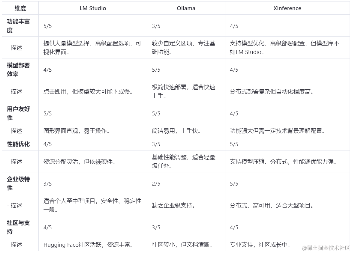
Task: Select the 企业级特性 row label
Action: pyautogui.click(x=18, y=183)
